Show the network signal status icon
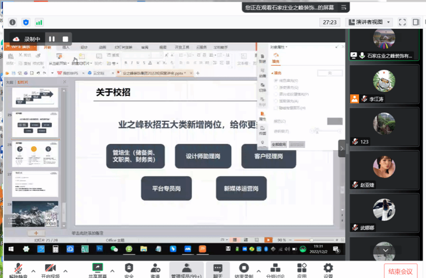This screenshot has width=426, height=278. (x=39, y=22)
